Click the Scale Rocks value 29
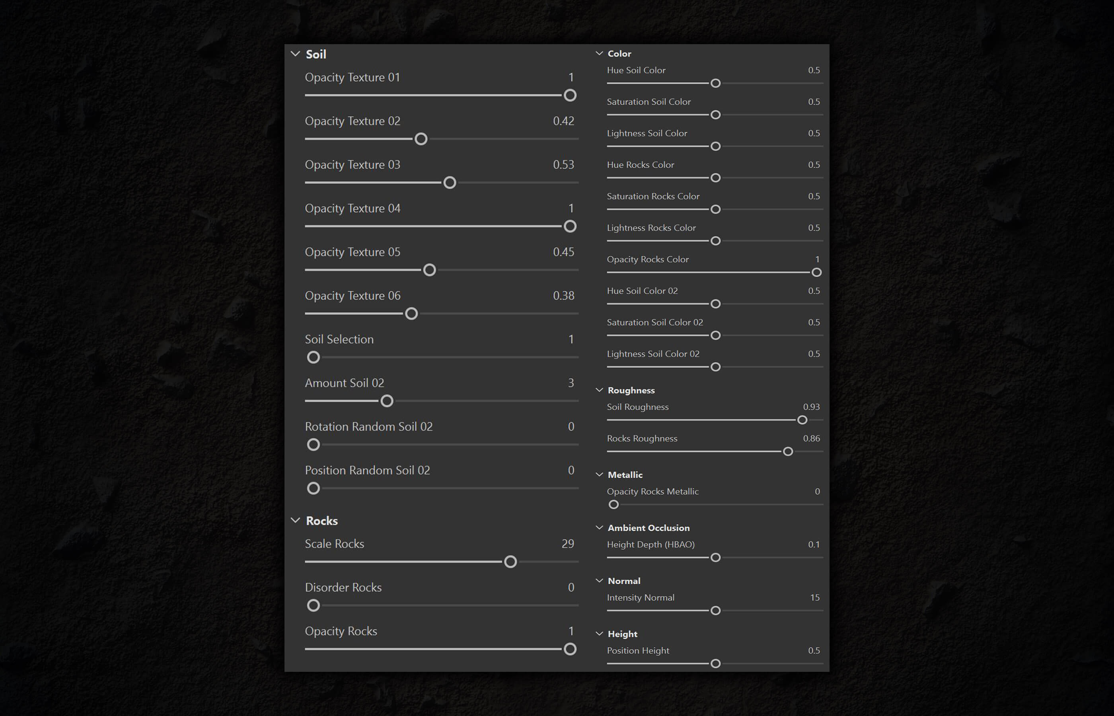 (x=568, y=544)
